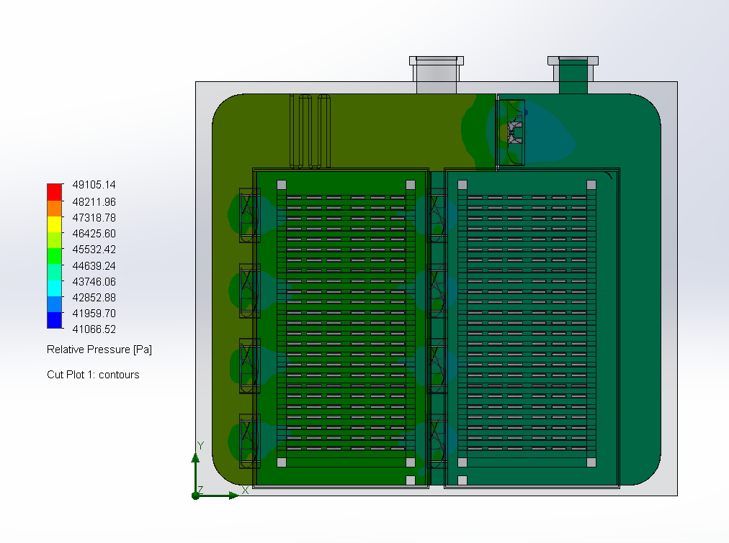
Task: Select the topmost fan between the two racks
Action: [436, 215]
